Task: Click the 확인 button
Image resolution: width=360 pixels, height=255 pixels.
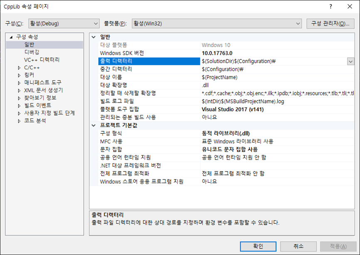Action: 258,246
